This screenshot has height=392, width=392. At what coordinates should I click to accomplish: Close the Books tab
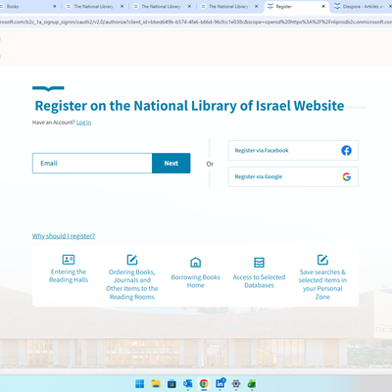(55, 6)
